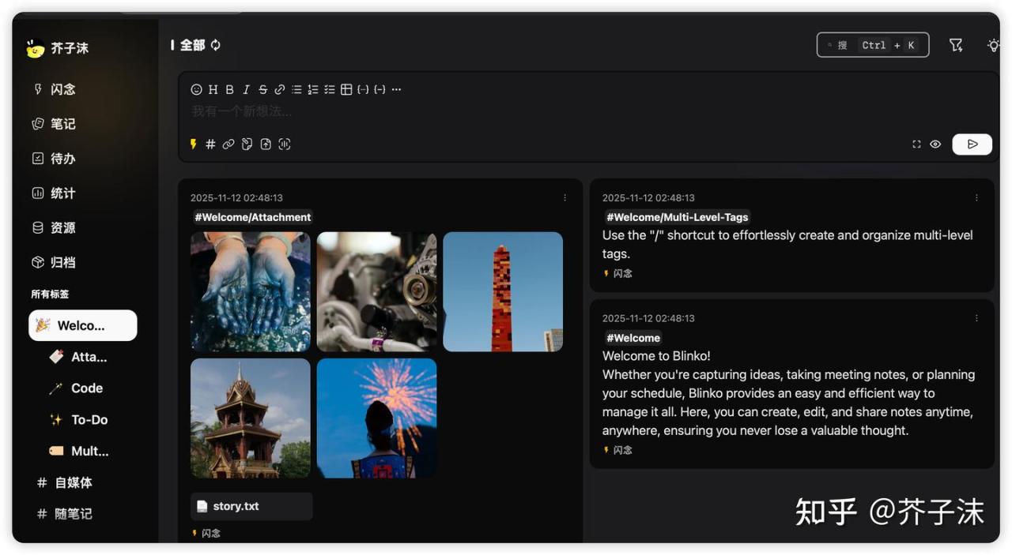Open the fireworks photo thumbnail
The image size is (1012, 555).
tap(376, 418)
